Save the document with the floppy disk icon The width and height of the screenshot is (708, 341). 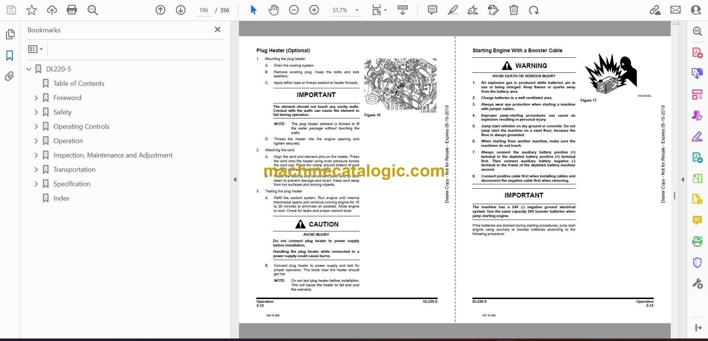click(11, 10)
